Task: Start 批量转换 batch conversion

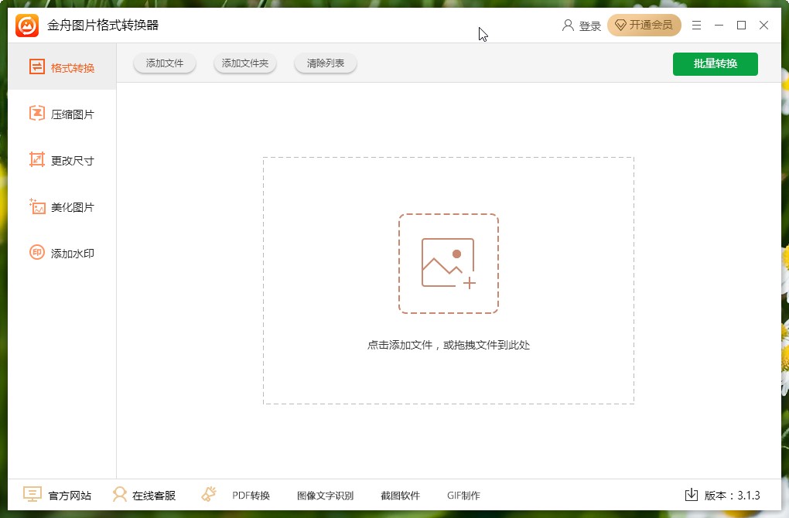Action: tap(715, 64)
